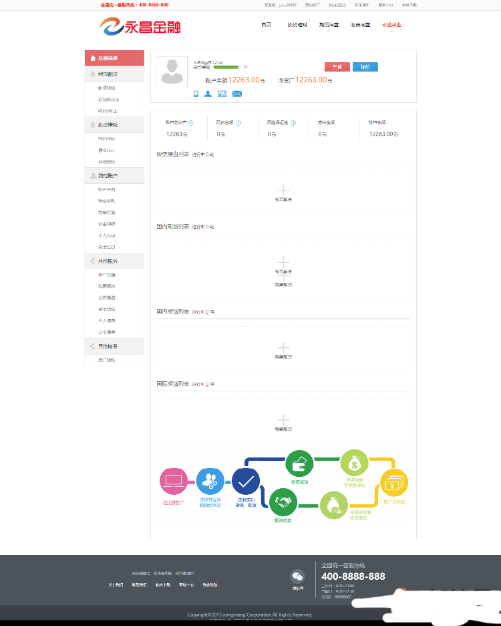The width and height of the screenshot is (501, 626).
Task: Open the 首页 navigation item
Action: coord(266,25)
